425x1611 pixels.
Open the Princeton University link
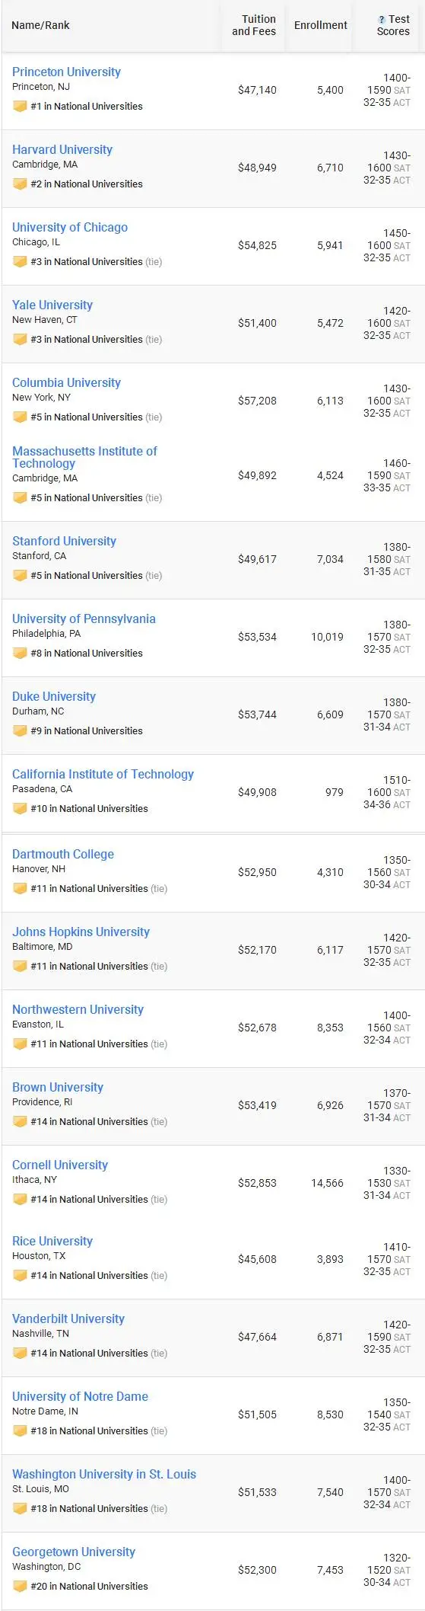[66, 72]
